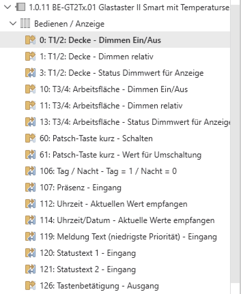Select 1: T1/2: Decke - Dimmen relativ
The width and height of the screenshot is (241, 294).
96,57
